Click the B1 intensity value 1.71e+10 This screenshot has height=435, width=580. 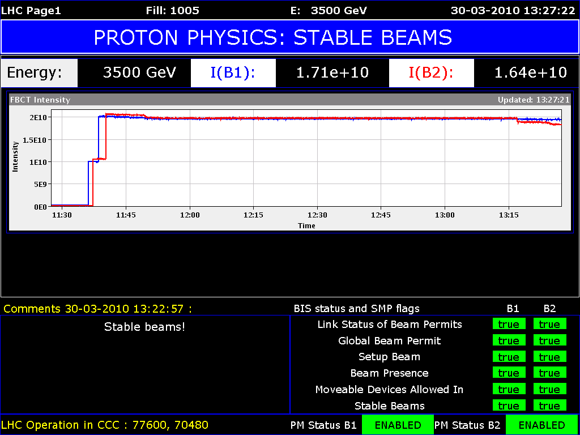(x=332, y=72)
